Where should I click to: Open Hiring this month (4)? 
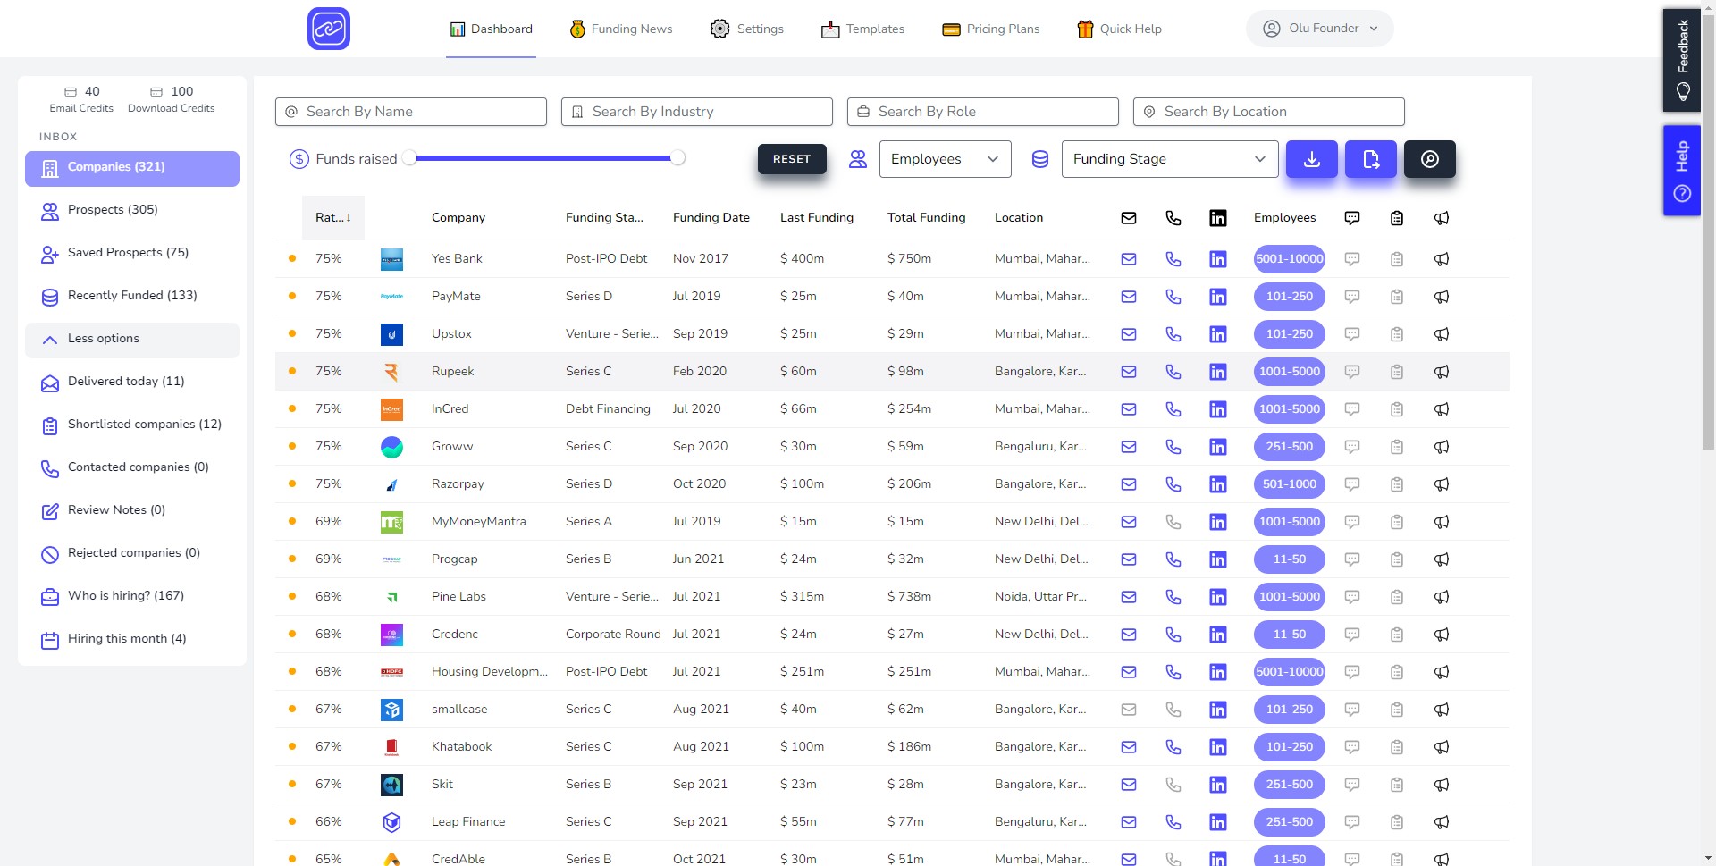pos(132,640)
